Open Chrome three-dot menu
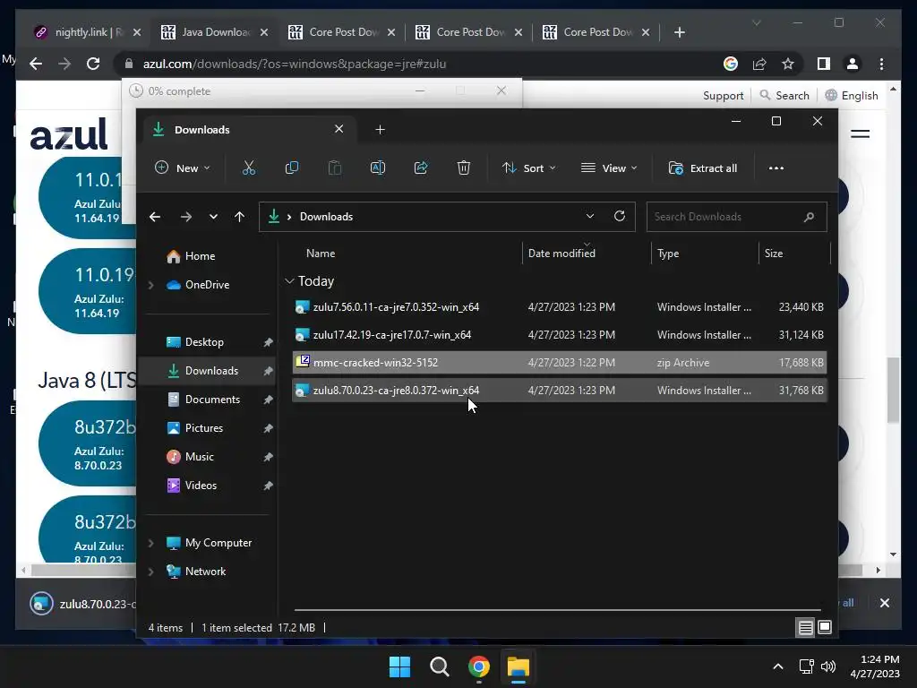Viewport: 917px width, 688px height. (881, 64)
